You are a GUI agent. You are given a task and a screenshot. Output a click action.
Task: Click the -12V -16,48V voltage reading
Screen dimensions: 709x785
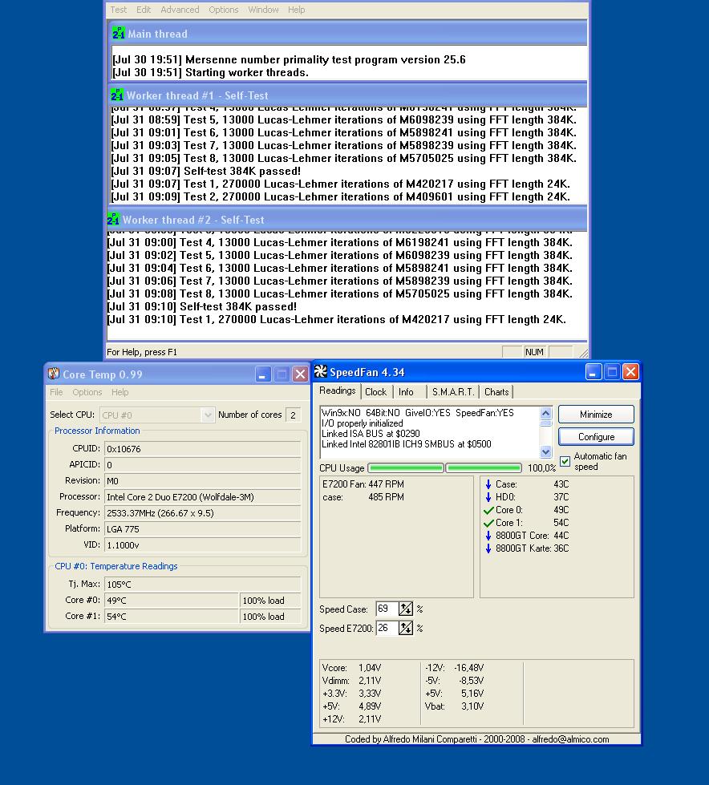coord(454,668)
